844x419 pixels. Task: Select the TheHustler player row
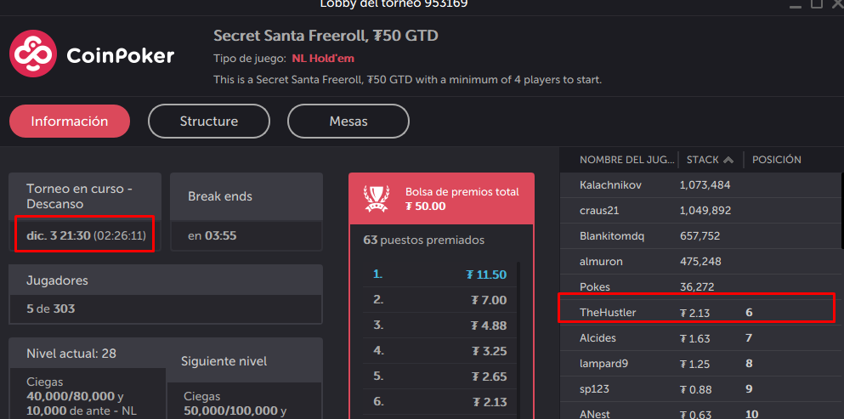(700, 313)
